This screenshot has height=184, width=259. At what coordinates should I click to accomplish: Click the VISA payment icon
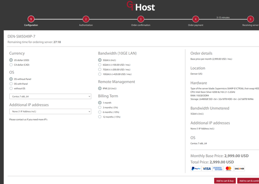pos(207,169)
